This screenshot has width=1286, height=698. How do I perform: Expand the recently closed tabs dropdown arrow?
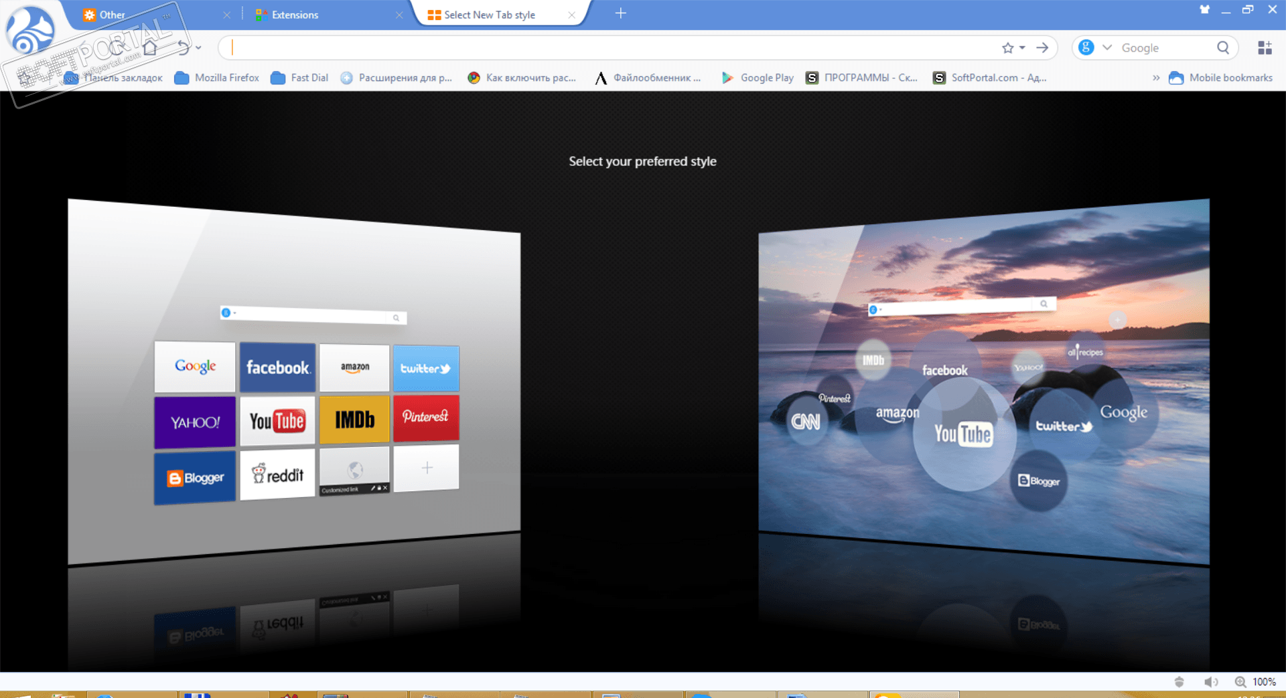click(x=198, y=48)
